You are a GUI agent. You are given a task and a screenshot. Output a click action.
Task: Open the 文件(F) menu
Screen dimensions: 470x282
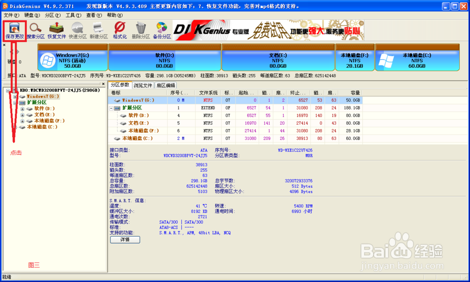point(11,15)
